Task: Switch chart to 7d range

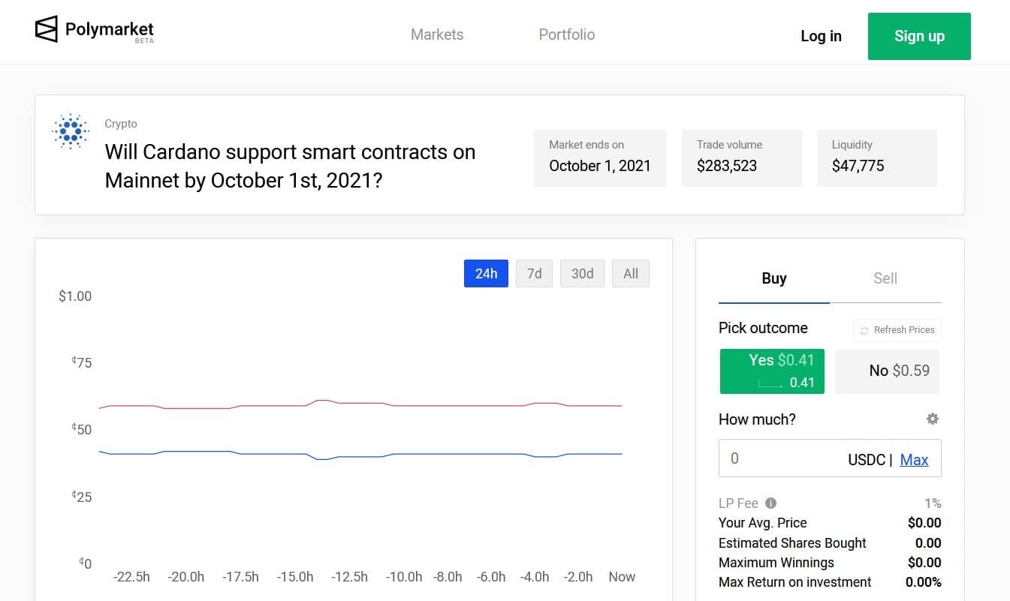Action: [x=534, y=274]
